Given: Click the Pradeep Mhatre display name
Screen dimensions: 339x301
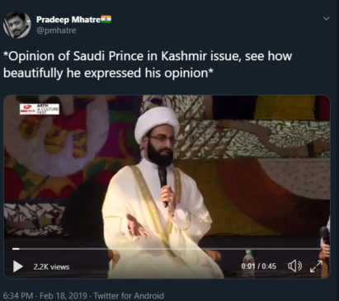Looking at the screenshot, I should coord(68,20).
